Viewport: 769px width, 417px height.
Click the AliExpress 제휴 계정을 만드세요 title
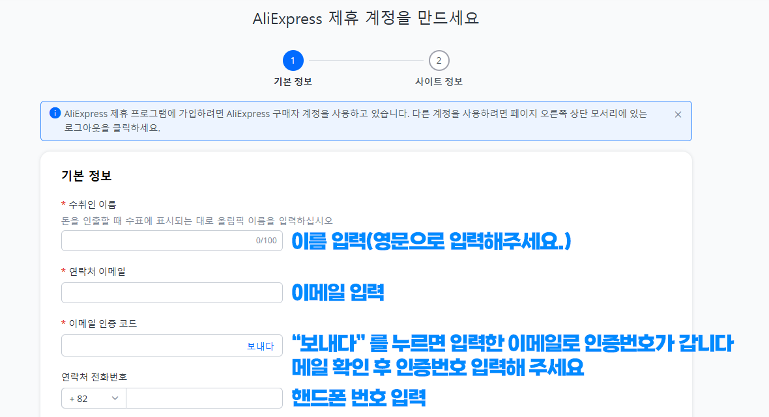(x=366, y=19)
